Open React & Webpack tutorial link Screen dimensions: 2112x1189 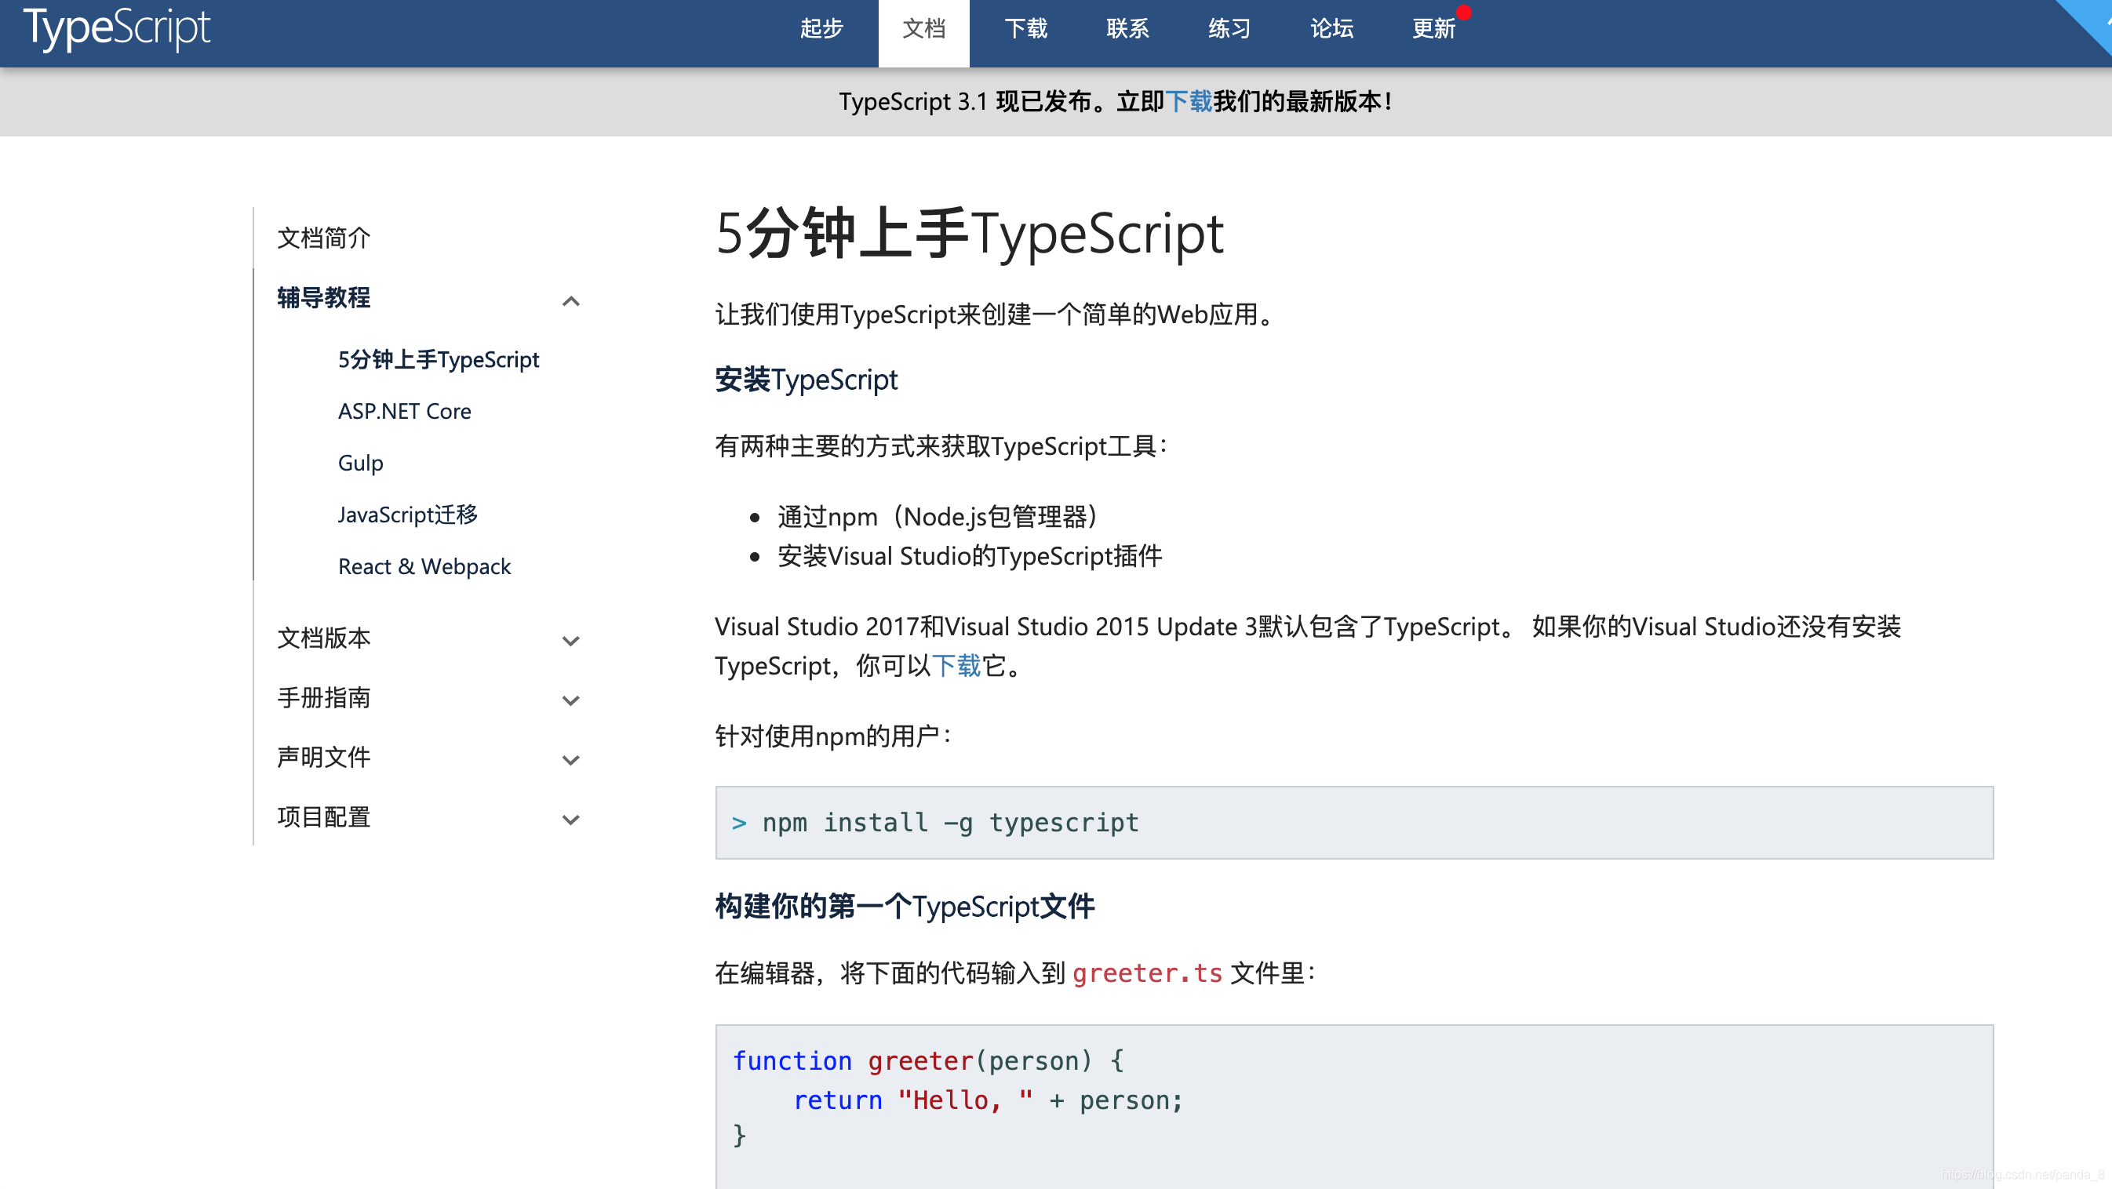click(x=424, y=566)
